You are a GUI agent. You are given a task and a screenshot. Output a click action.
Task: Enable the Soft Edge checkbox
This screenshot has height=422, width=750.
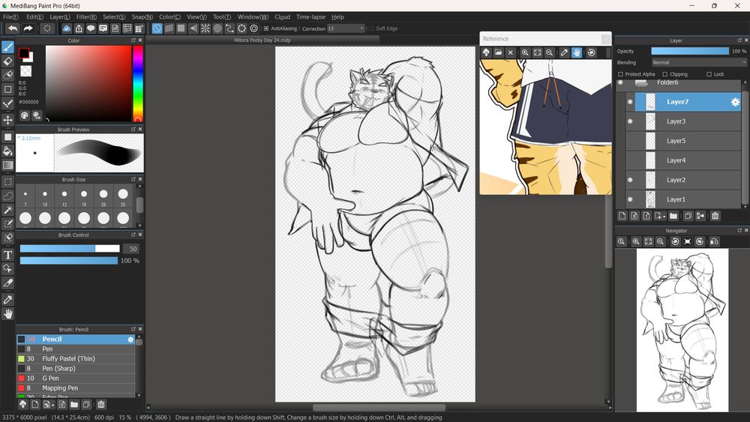(371, 28)
